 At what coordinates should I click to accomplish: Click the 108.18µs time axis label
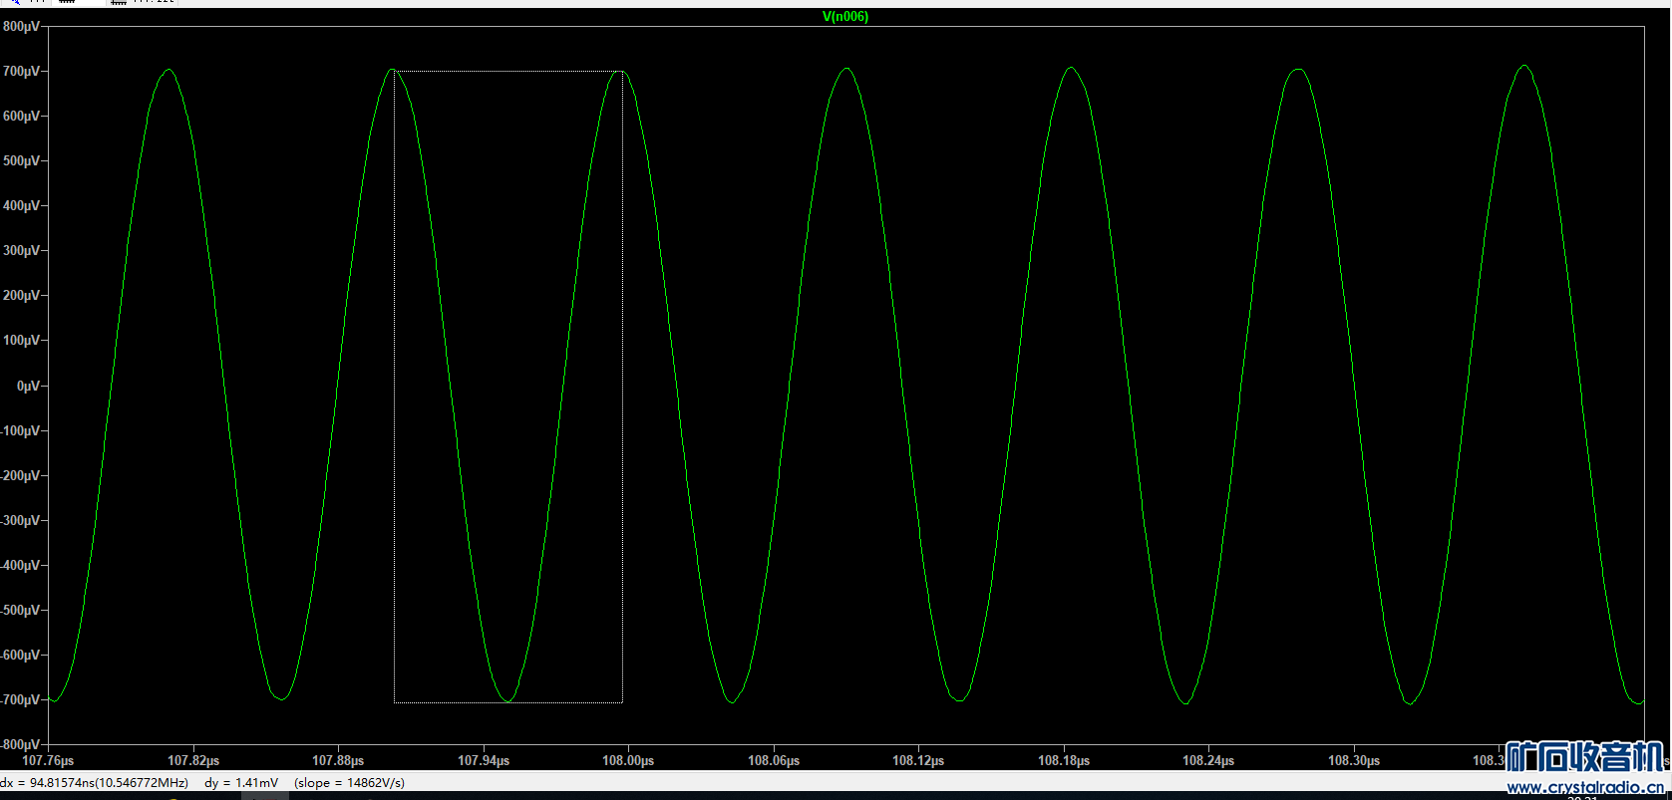[x=1064, y=761]
